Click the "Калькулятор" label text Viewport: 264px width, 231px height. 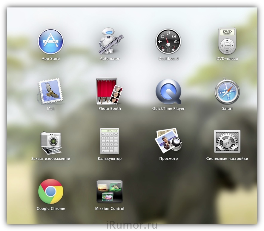110,159
